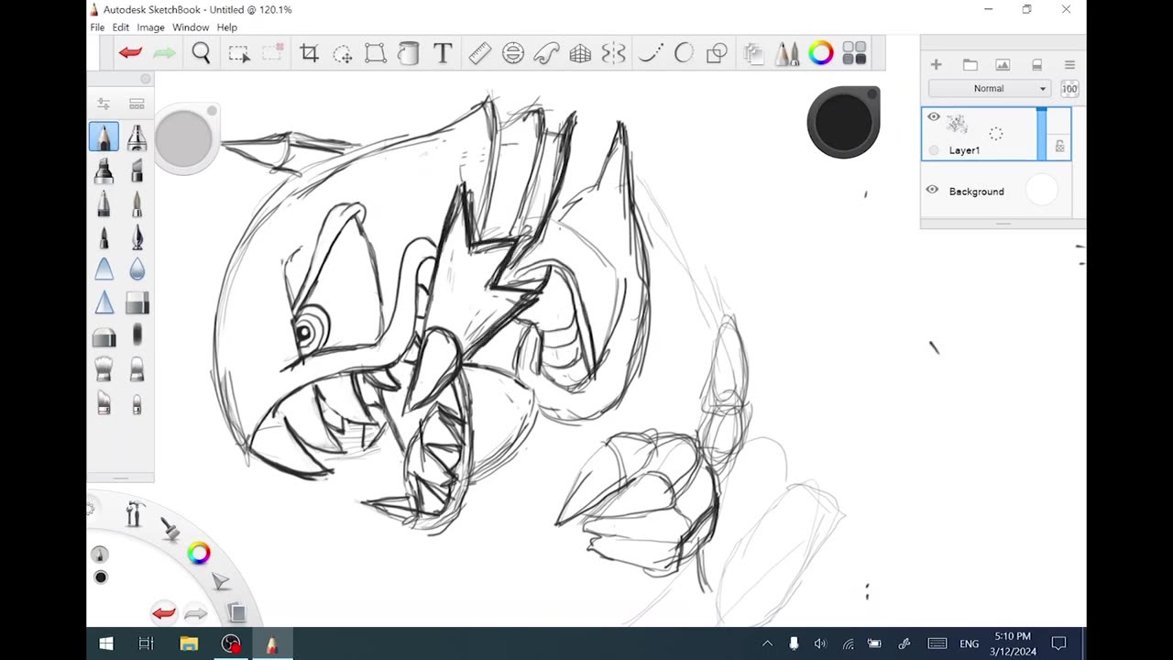The image size is (1173, 660).
Task: Click the gray brush size puck
Action: 184,138
